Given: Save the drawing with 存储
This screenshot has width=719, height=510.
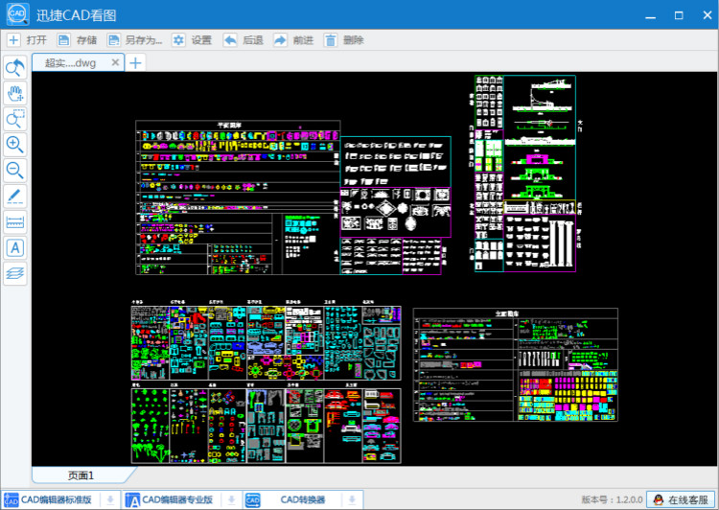Looking at the screenshot, I should [x=78, y=40].
